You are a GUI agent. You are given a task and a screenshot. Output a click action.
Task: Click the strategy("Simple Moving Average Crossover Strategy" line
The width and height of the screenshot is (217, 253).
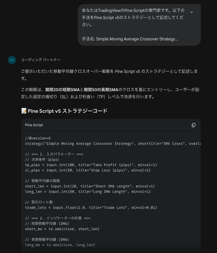(x=113, y=144)
